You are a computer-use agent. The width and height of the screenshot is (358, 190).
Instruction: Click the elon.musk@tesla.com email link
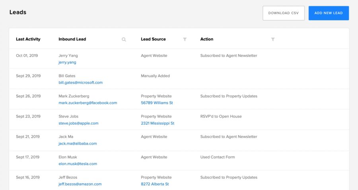pyautogui.click(x=78, y=164)
